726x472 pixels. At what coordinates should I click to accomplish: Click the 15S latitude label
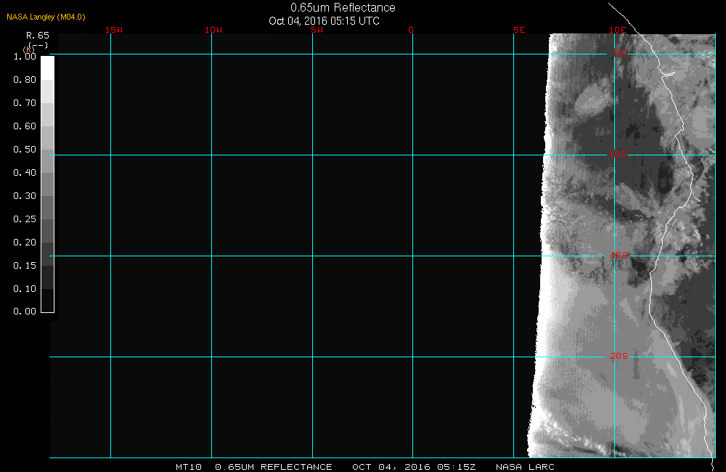[619, 256]
